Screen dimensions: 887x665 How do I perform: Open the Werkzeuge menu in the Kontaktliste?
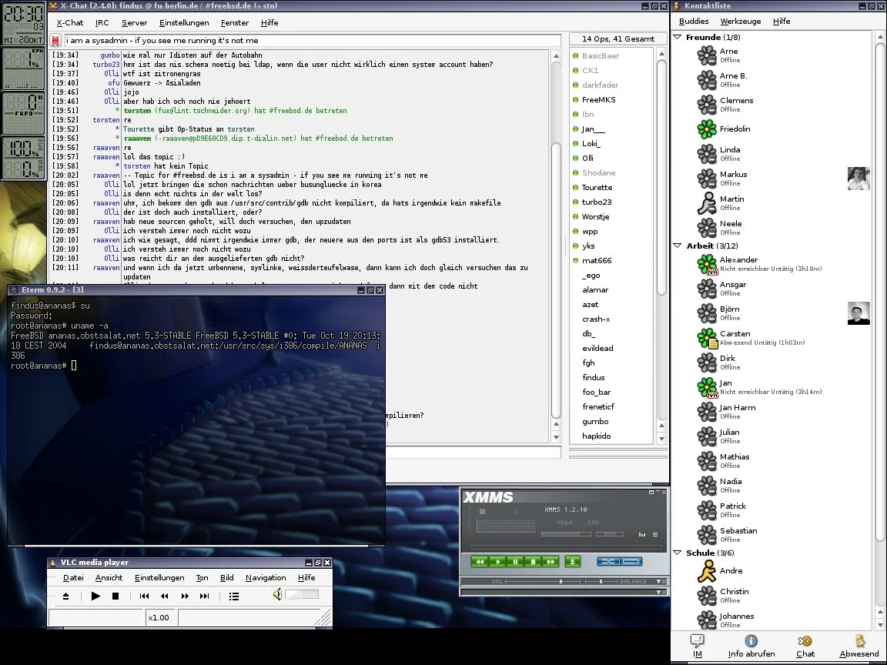coord(741,22)
